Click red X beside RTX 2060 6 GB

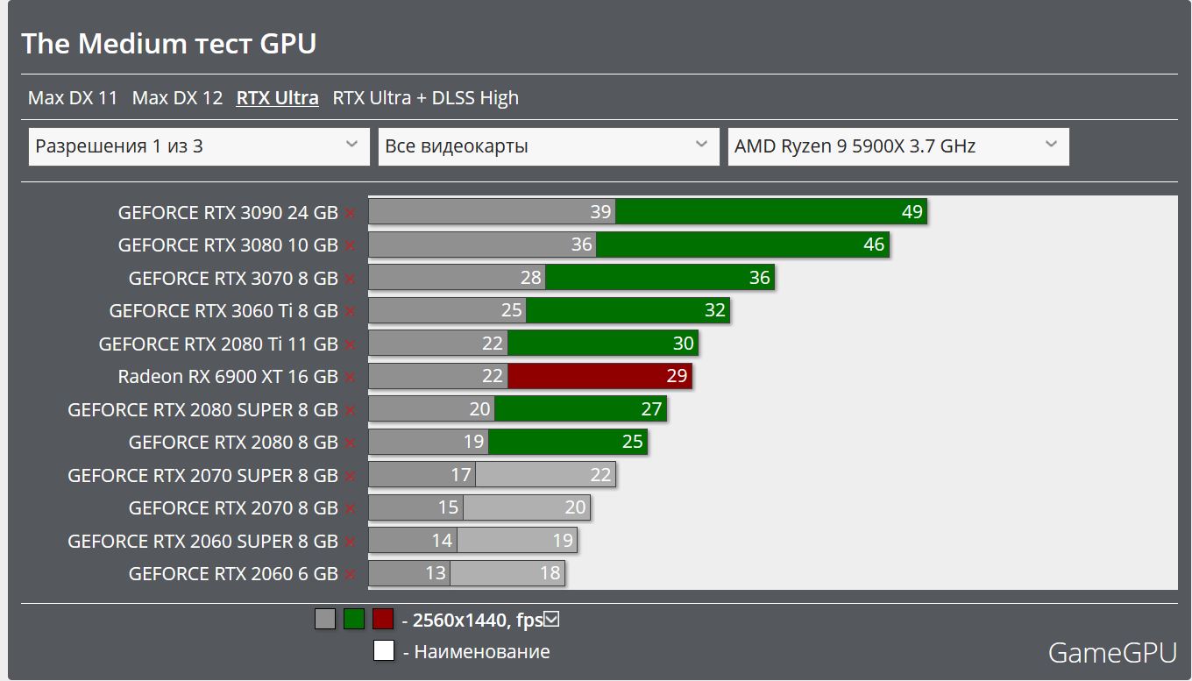click(x=350, y=574)
